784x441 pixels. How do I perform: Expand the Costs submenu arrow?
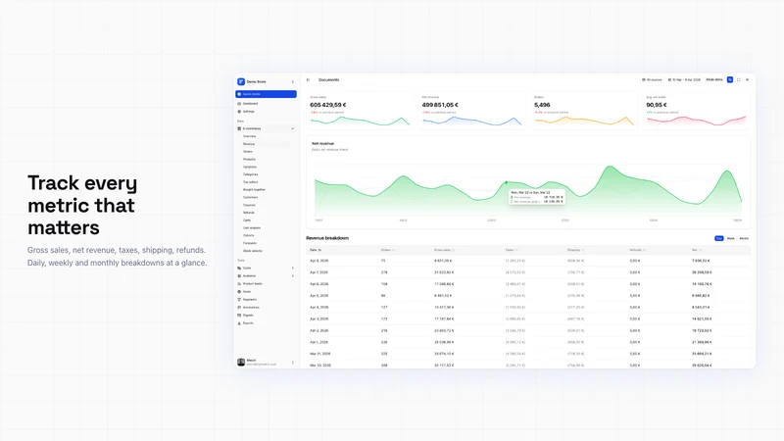click(292, 268)
